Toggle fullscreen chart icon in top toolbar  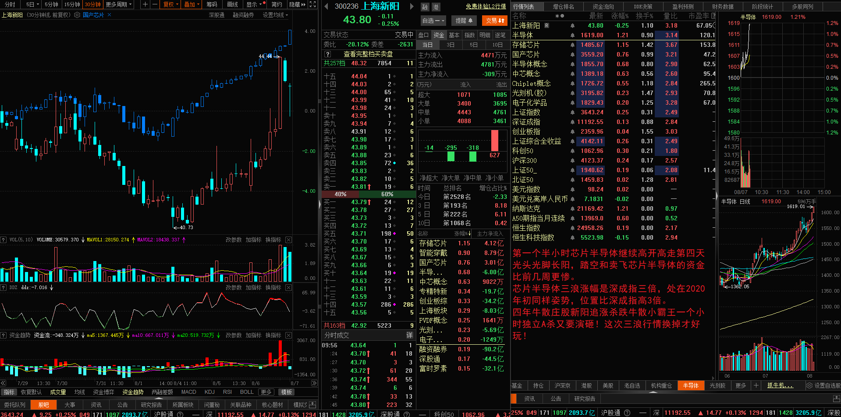tap(312, 4)
